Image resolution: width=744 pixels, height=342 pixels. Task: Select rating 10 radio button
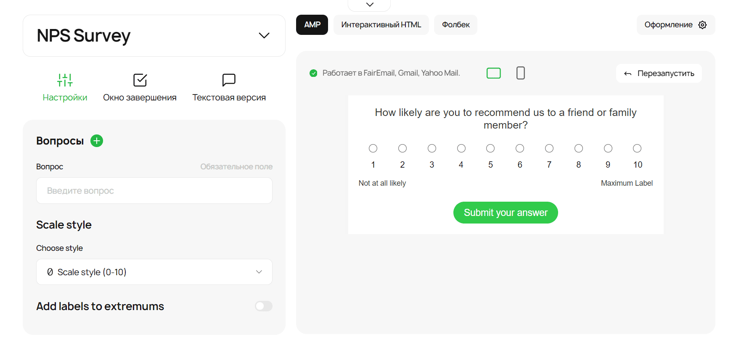point(637,148)
